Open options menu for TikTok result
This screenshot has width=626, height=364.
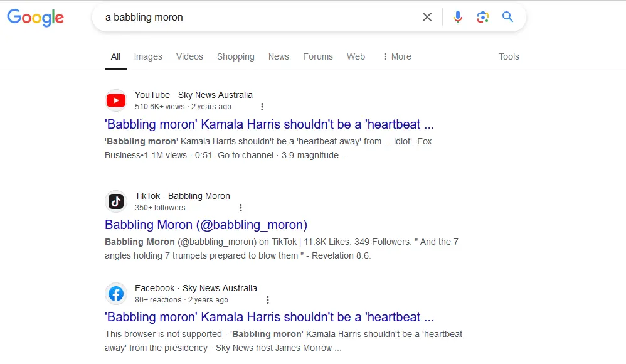pyautogui.click(x=241, y=208)
